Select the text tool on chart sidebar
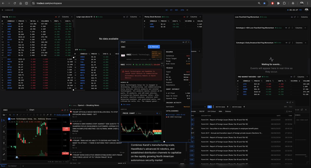The width and height of the screenshot is (311, 168). point(4,143)
